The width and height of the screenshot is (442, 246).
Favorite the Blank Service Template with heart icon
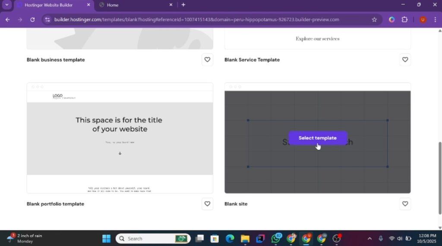click(x=405, y=60)
